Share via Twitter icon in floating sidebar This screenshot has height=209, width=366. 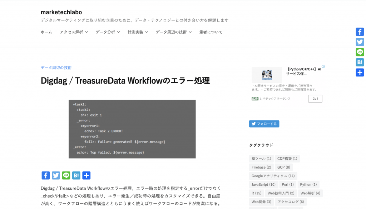click(x=360, y=42)
